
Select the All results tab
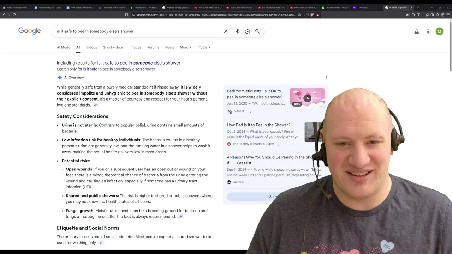78,47
